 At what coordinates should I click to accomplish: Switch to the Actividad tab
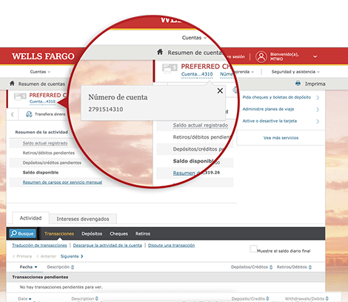pyautogui.click(x=30, y=218)
